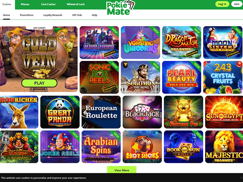Launch Vomiting Unicorns game

click(x=140, y=42)
